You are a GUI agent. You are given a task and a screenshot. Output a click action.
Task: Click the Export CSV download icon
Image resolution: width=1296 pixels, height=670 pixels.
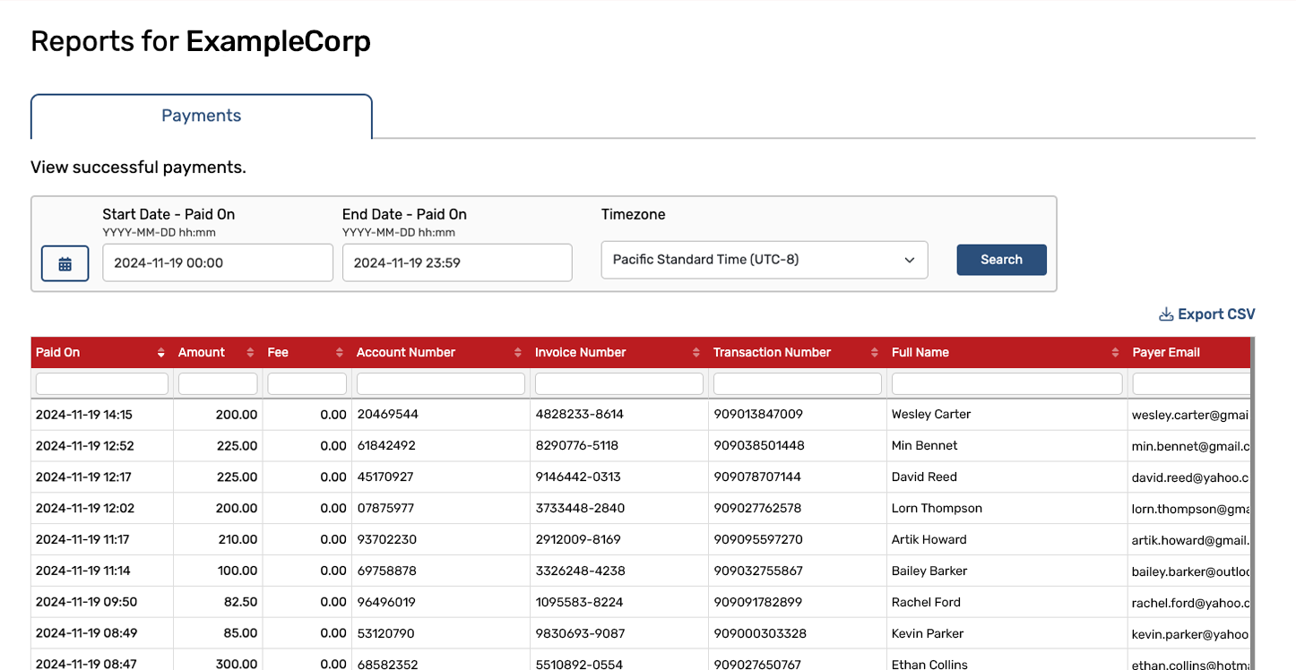coord(1165,314)
